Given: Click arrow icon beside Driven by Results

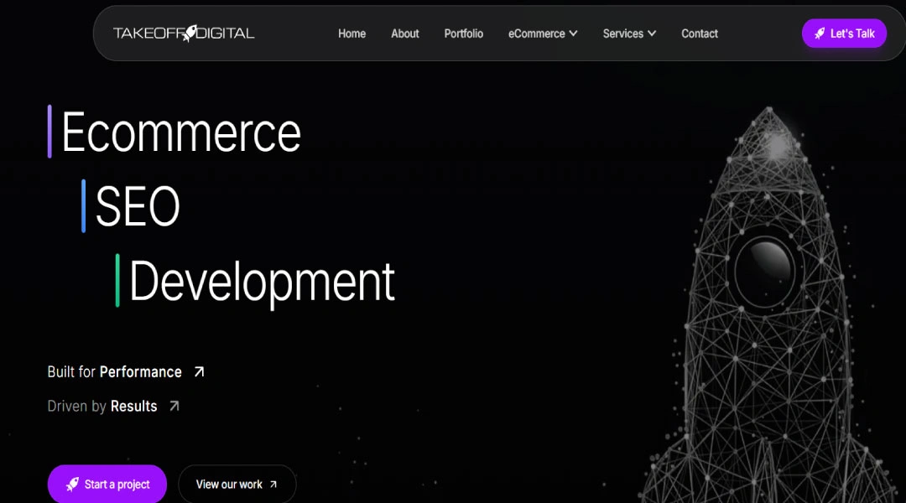Looking at the screenshot, I should tap(174, 406).
